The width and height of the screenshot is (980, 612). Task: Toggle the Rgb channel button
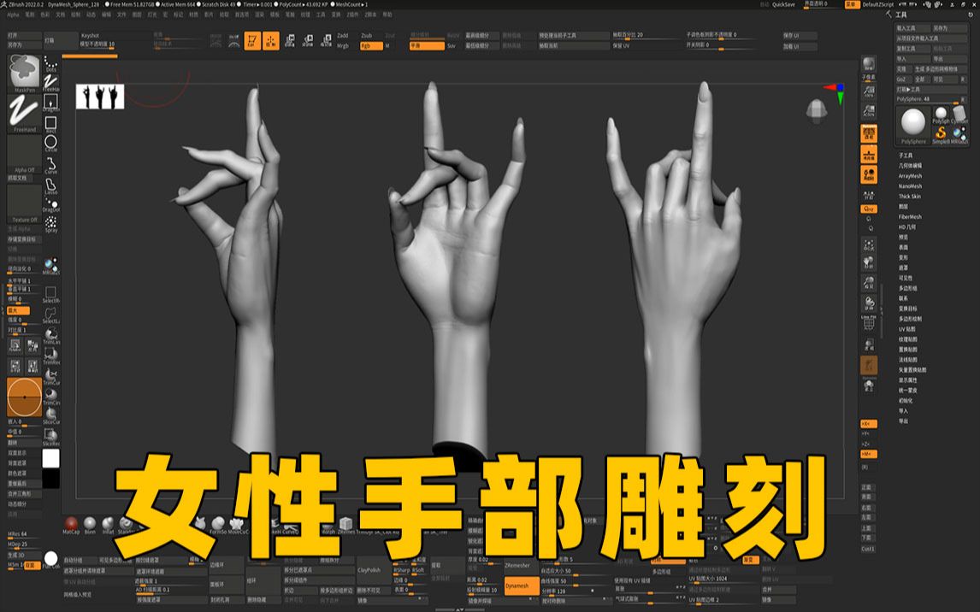coord(370,45)
